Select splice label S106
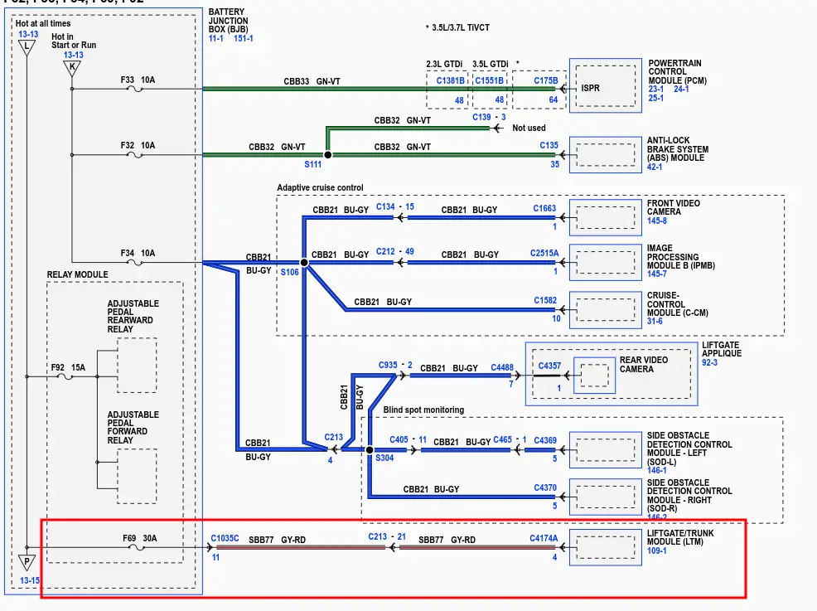817x611 pixels. (x=290, y=272)
